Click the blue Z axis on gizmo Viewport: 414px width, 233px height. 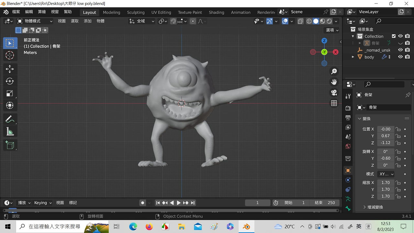coord(324,41)
